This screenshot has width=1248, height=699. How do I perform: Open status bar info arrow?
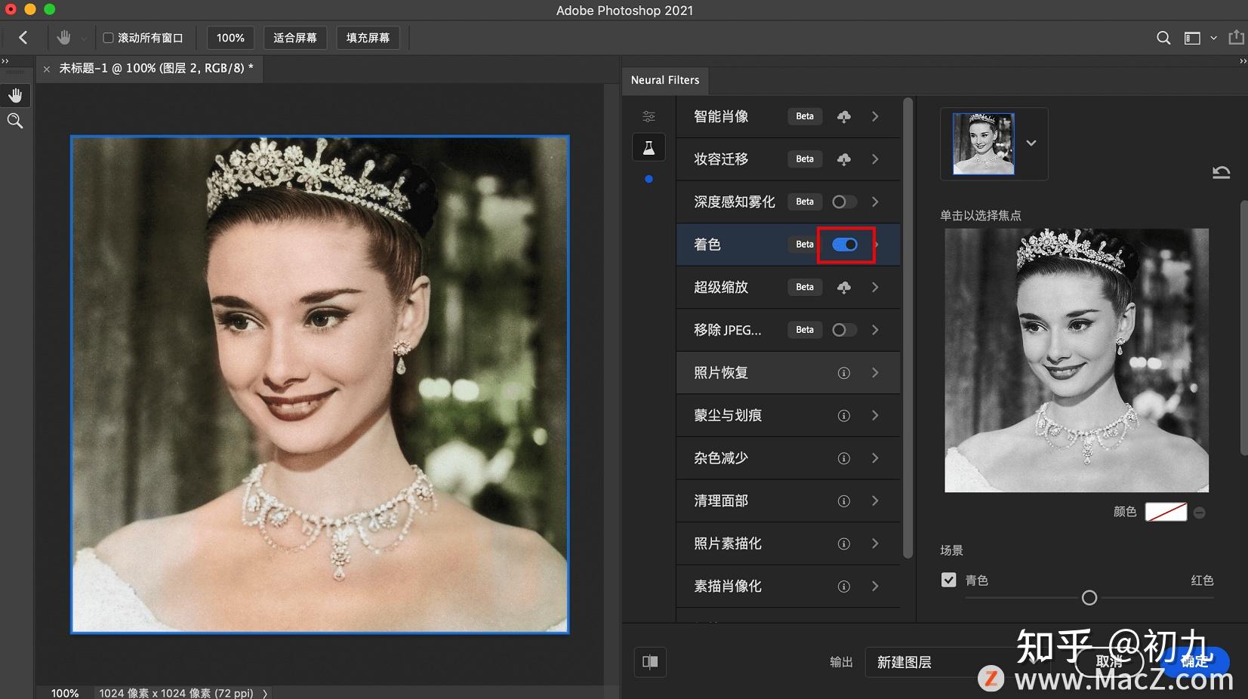tap(265, 693)
